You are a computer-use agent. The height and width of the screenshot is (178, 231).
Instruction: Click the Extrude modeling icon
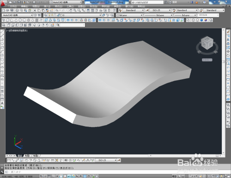(46, 20)
